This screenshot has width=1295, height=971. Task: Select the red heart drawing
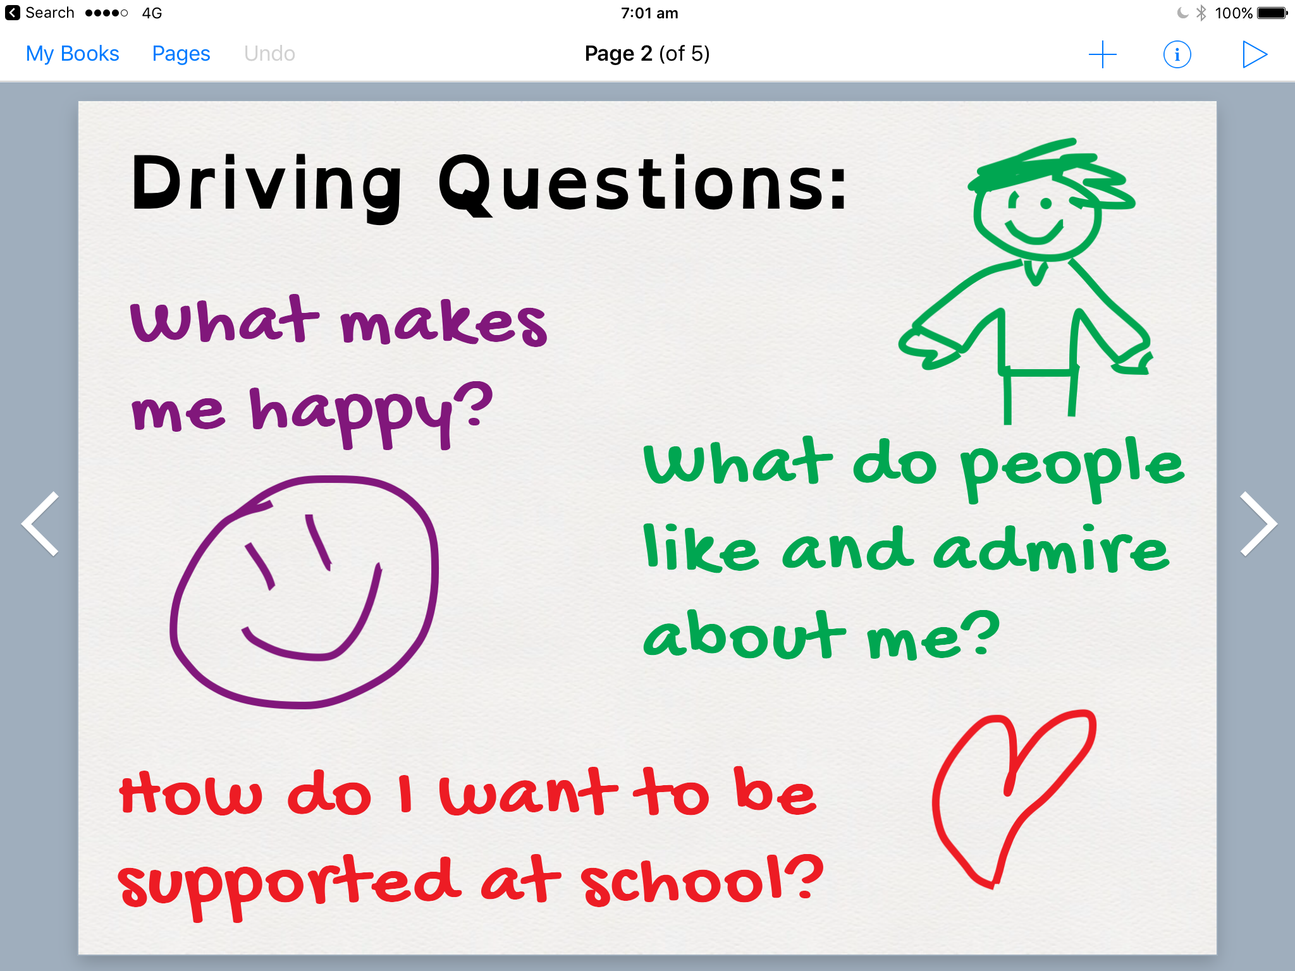[x=1014, y=799]
